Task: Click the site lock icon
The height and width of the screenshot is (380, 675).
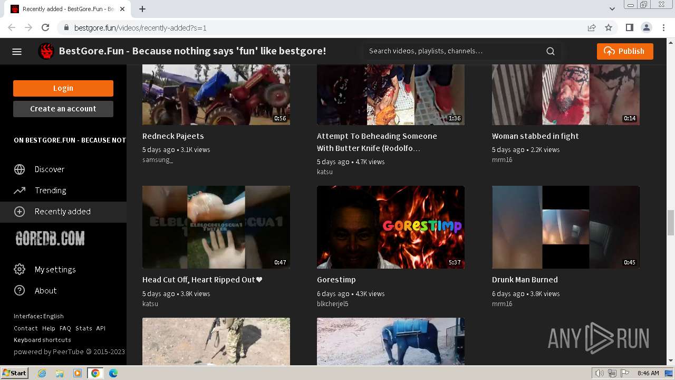Action: tap(66, 28)
